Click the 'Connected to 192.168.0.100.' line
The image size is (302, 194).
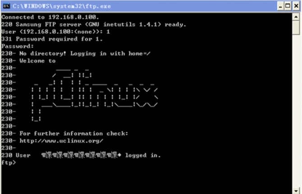50,17
